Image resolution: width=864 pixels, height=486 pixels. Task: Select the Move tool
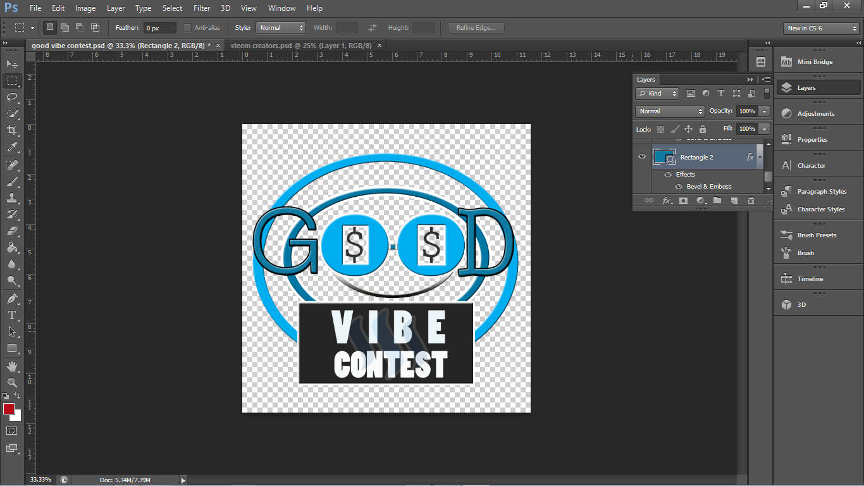pos(12,64)
